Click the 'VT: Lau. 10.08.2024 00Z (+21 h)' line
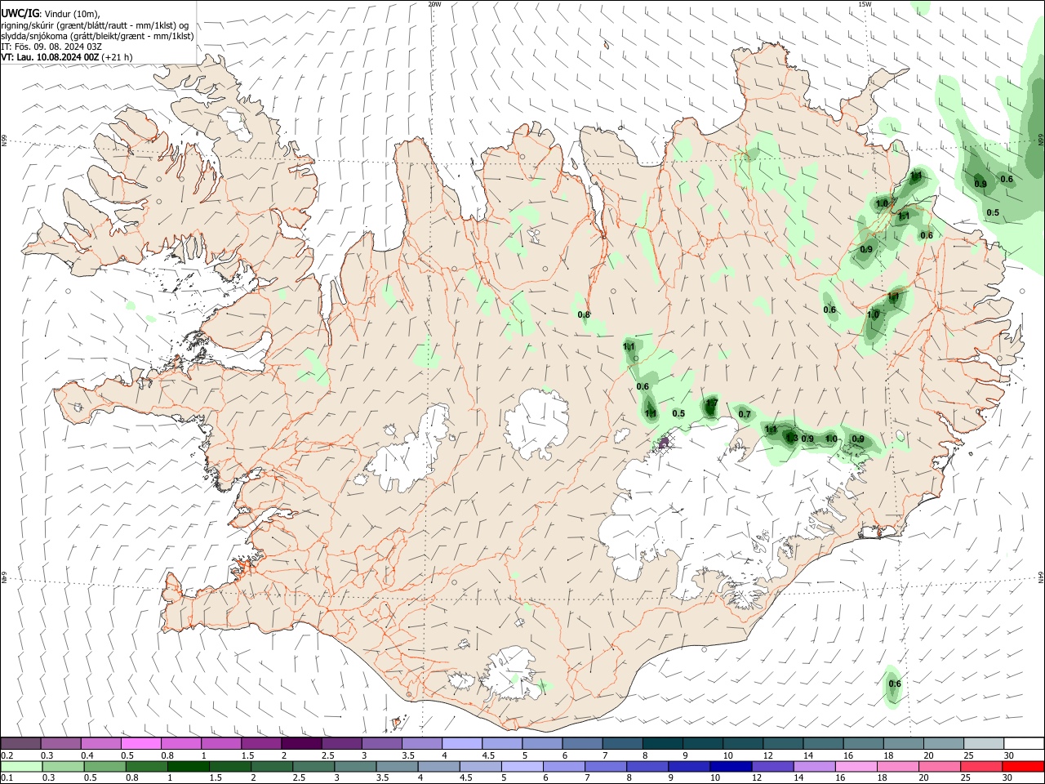Screen dimensions: 1045x784 pos(67,57)
